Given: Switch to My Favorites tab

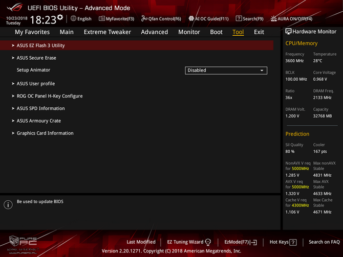Looking at the screenshot, I should 32,32.
